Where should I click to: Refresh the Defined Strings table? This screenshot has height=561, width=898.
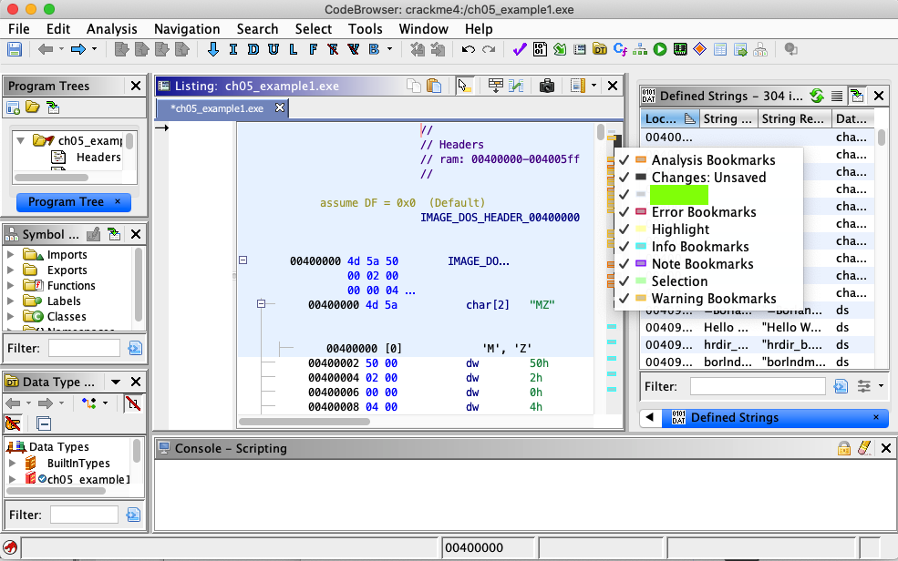(x=817, y=96)
